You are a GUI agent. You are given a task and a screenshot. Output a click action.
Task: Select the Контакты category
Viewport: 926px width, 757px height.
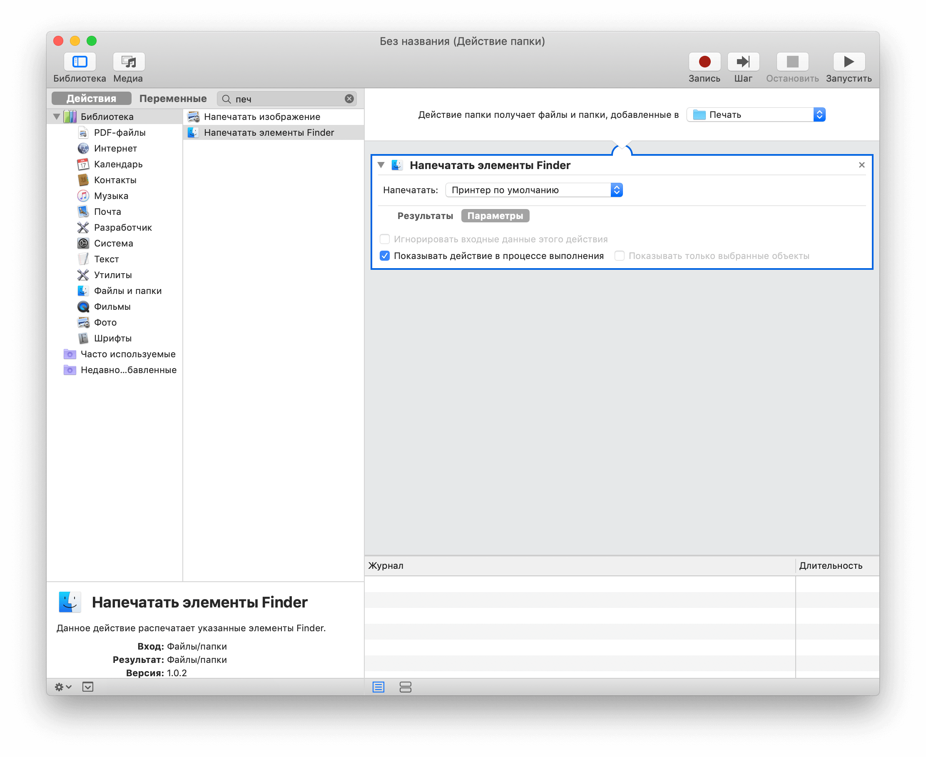[115, 180]
